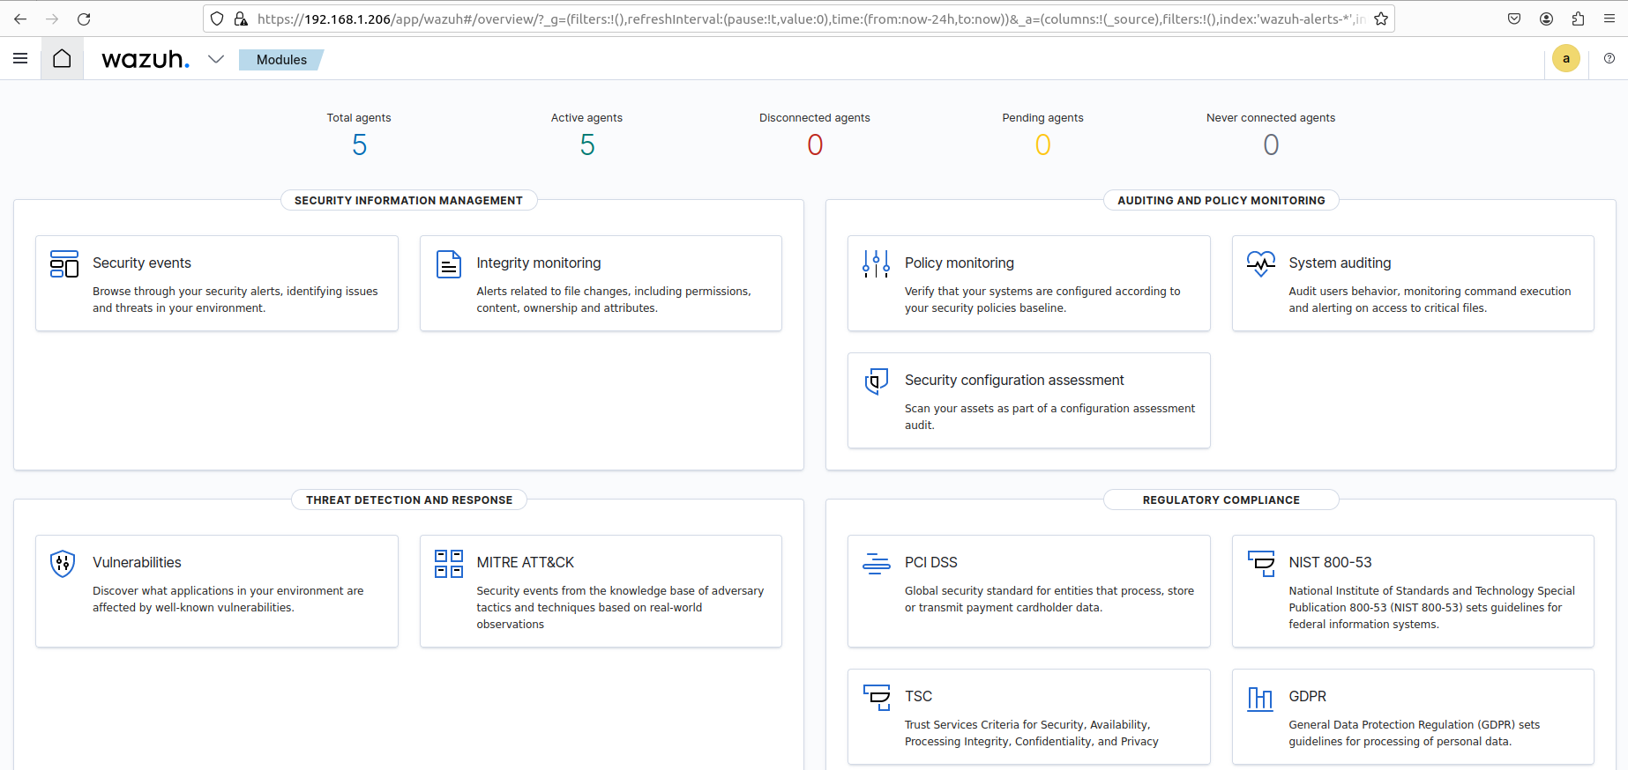The width and height of the screenshot is (1628, 770).
Task: Click the PCI DSS icon
Action: click(x=876, y=563)
